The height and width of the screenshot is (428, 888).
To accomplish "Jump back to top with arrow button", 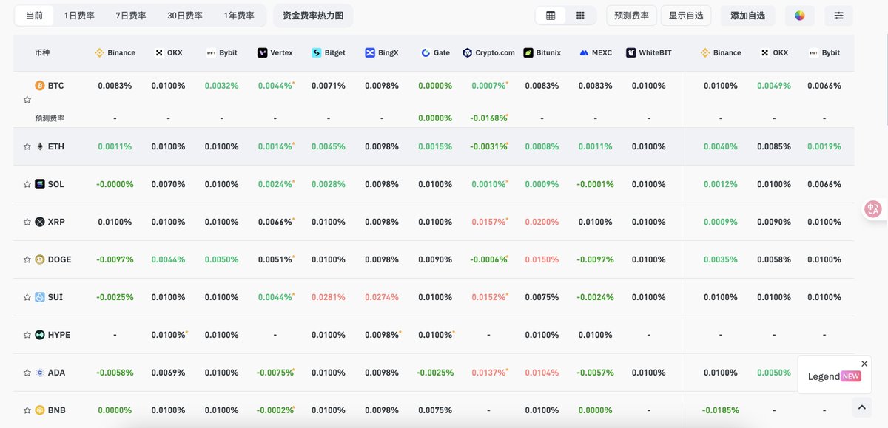I will coord(861,407).
